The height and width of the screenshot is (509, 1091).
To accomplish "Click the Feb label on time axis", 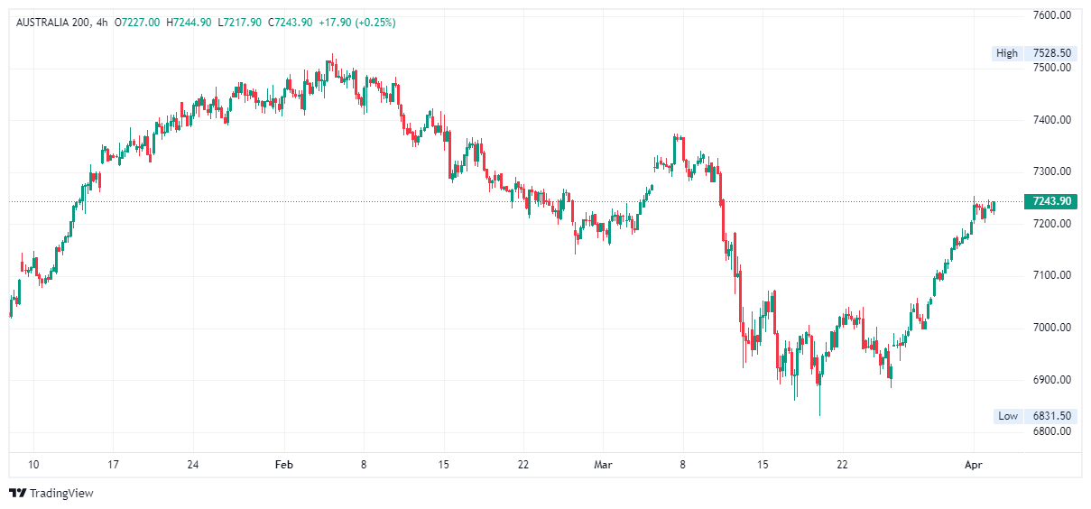I will (284, 465).
